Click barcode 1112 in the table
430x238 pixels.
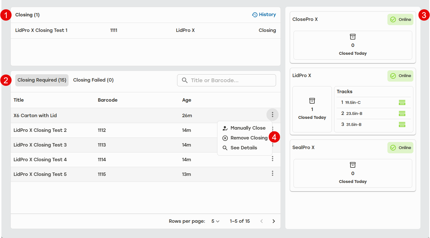[x=102, y=130]
